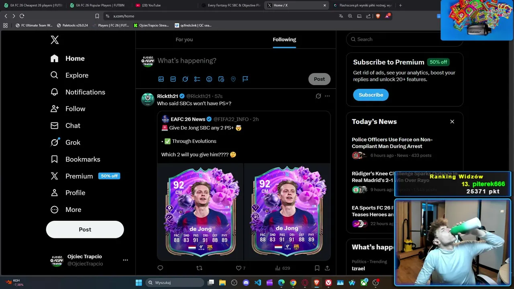
Task: Switch to the EA FC 26 Cheapest players tab
Action: tap(33, 5)
